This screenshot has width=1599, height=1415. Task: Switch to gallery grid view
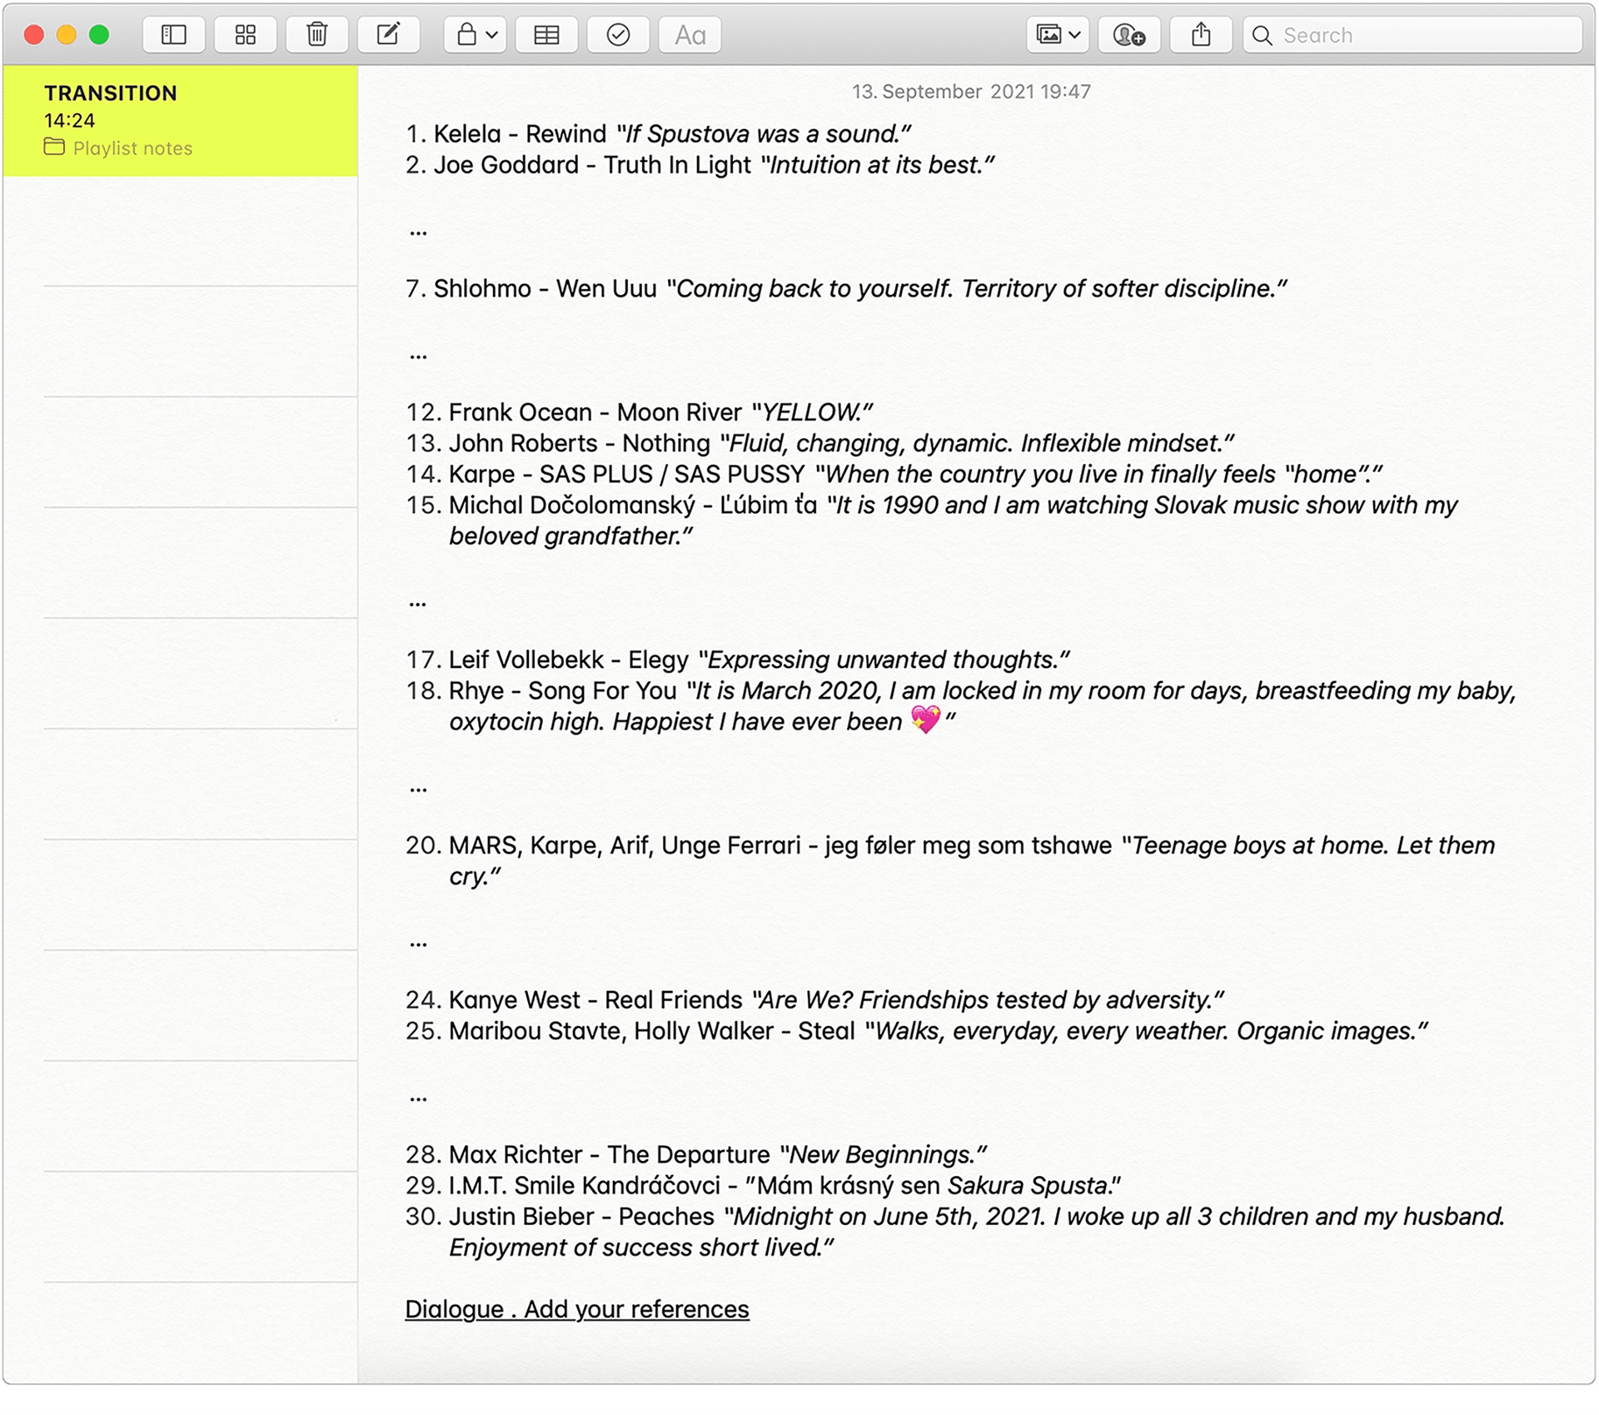(245, 35)
